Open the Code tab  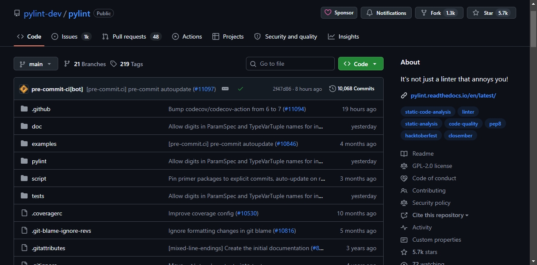29,37
